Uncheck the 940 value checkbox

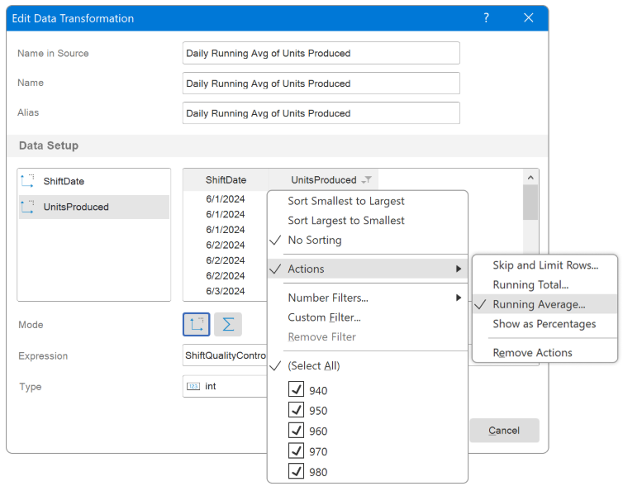click(297, 390)
